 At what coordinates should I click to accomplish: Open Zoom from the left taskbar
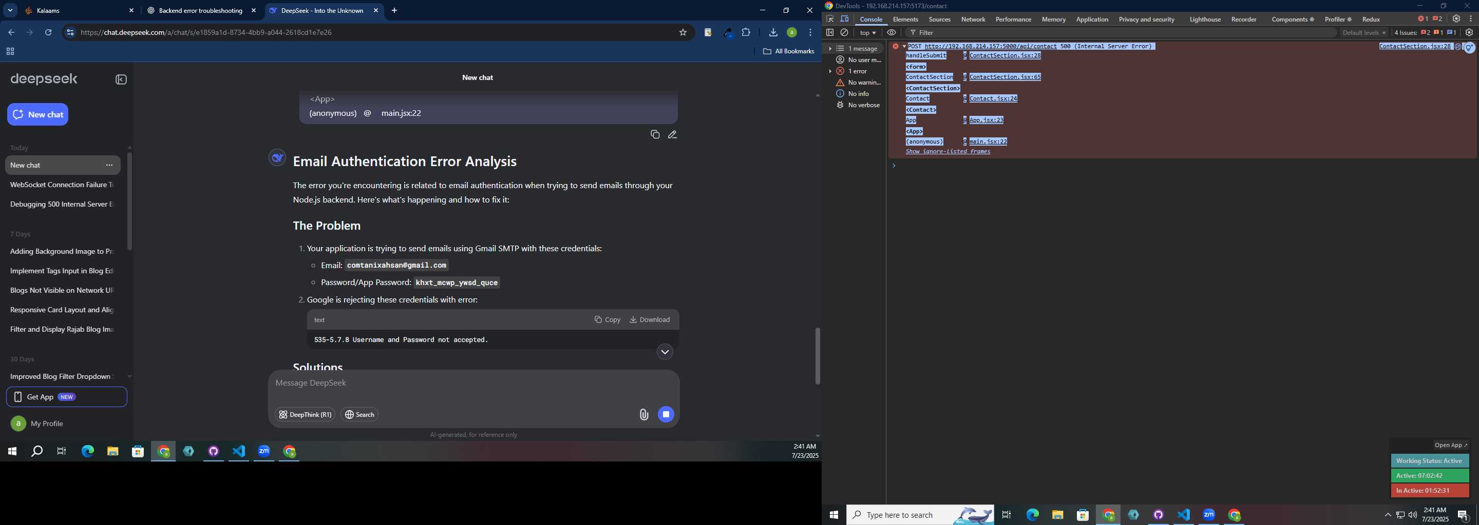pyautogui.click(x=264, y=452)
